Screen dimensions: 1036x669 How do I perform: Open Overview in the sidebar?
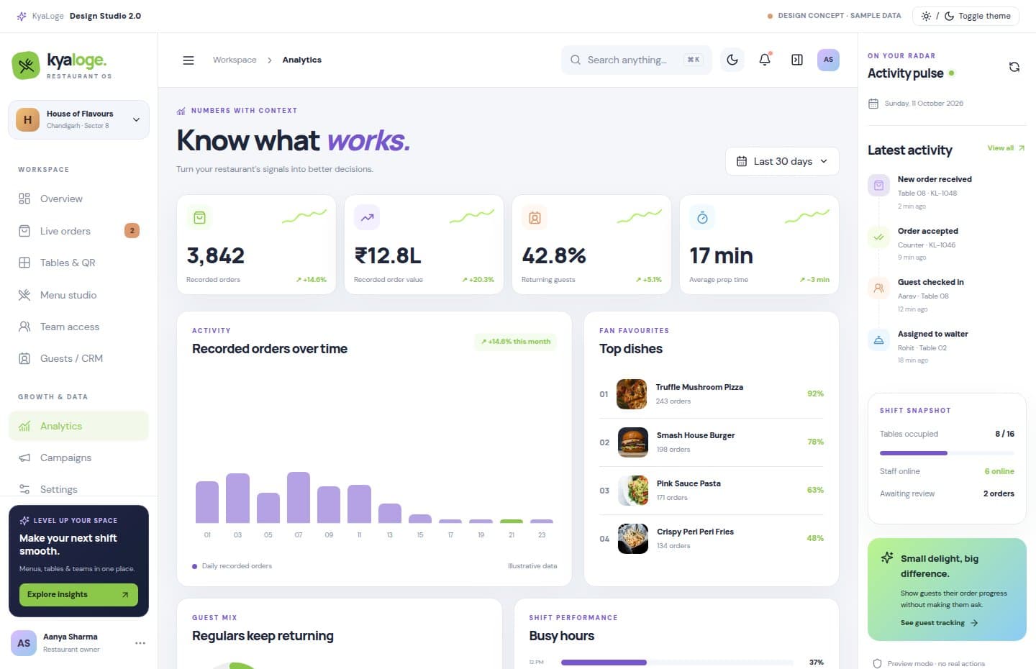(x=78, y=199)
